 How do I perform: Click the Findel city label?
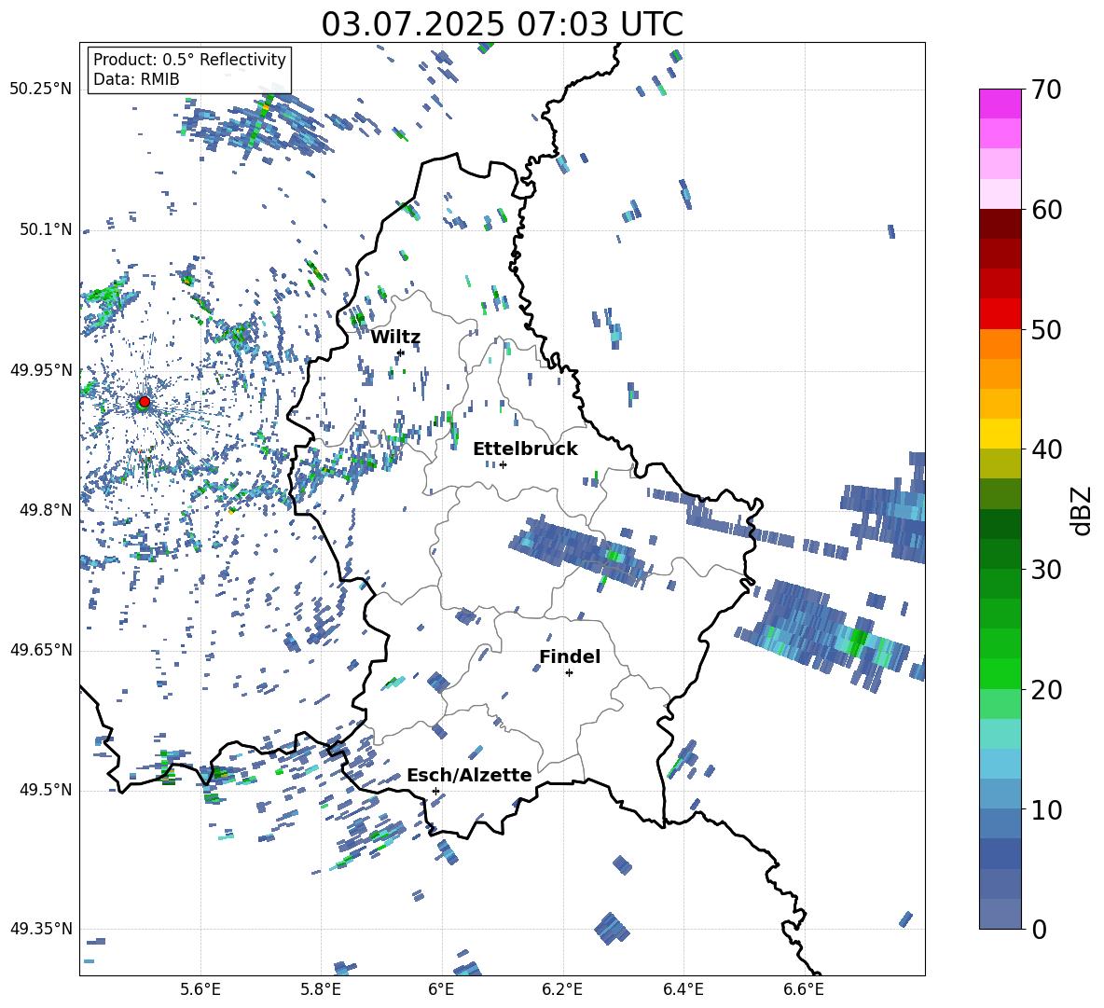[570, 656]
